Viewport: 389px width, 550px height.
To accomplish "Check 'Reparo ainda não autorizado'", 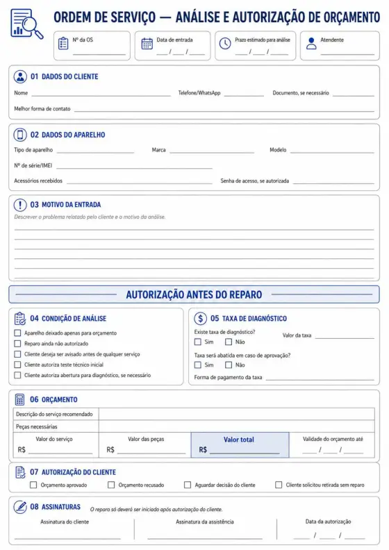I will pyautogui.click(x=17, y=343).
